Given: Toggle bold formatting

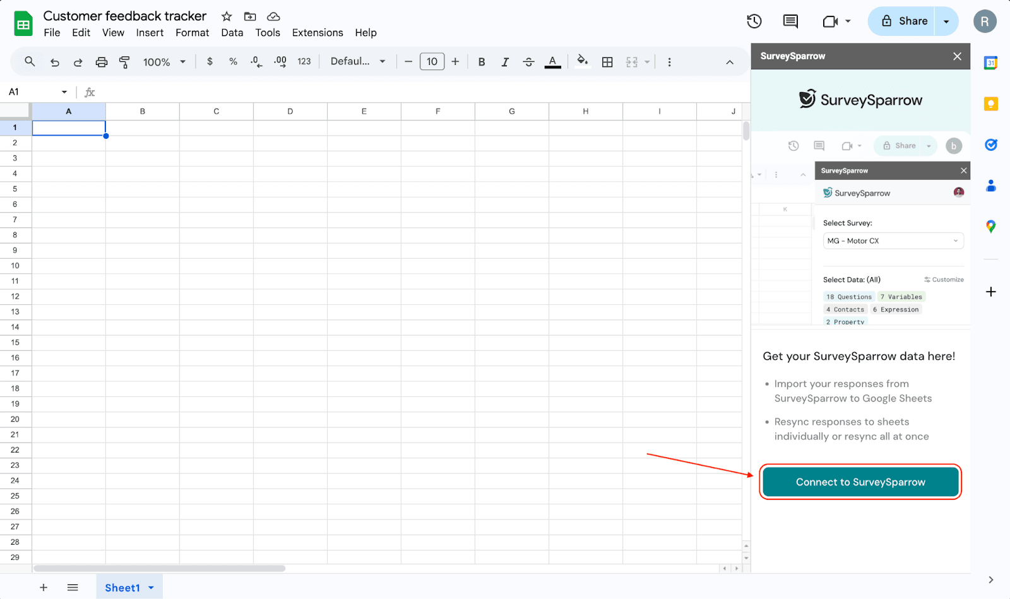Looking at the screenshot, I should (482, 62).
